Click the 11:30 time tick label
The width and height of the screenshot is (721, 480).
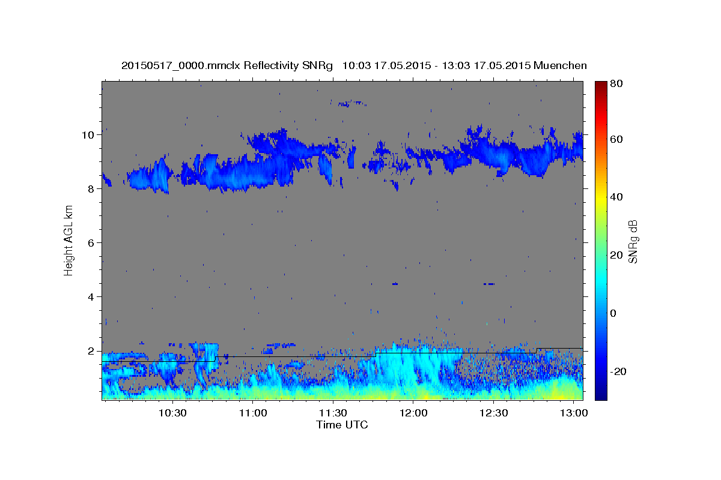pos(333,413)
